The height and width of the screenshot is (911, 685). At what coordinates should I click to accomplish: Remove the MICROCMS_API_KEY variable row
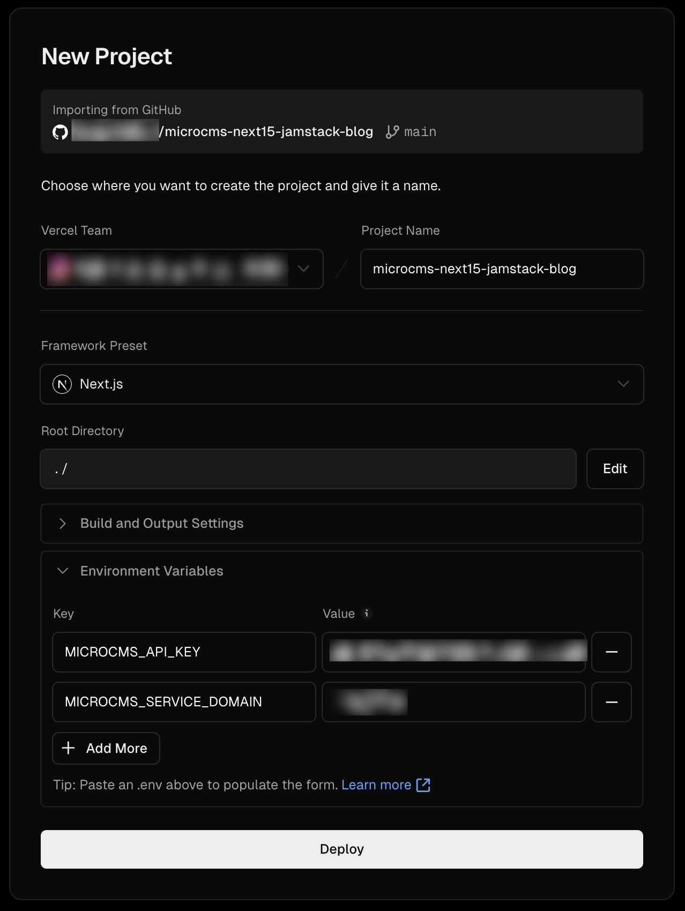click(611, 652)
